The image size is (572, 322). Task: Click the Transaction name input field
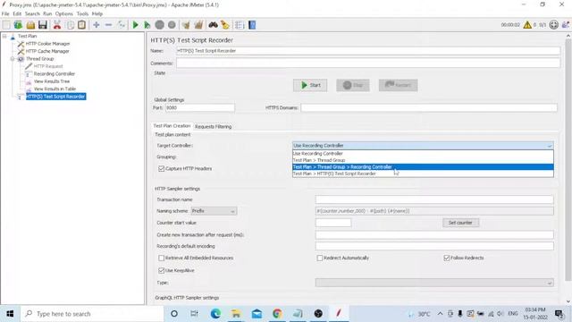coord(434,199)
